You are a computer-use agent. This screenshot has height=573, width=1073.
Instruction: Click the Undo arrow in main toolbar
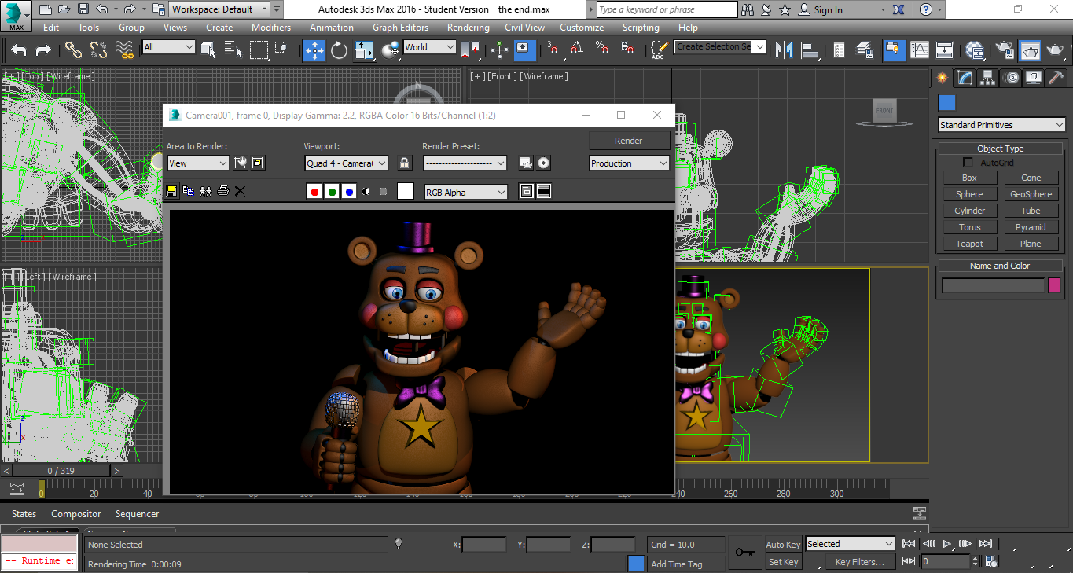pos(19,50)
